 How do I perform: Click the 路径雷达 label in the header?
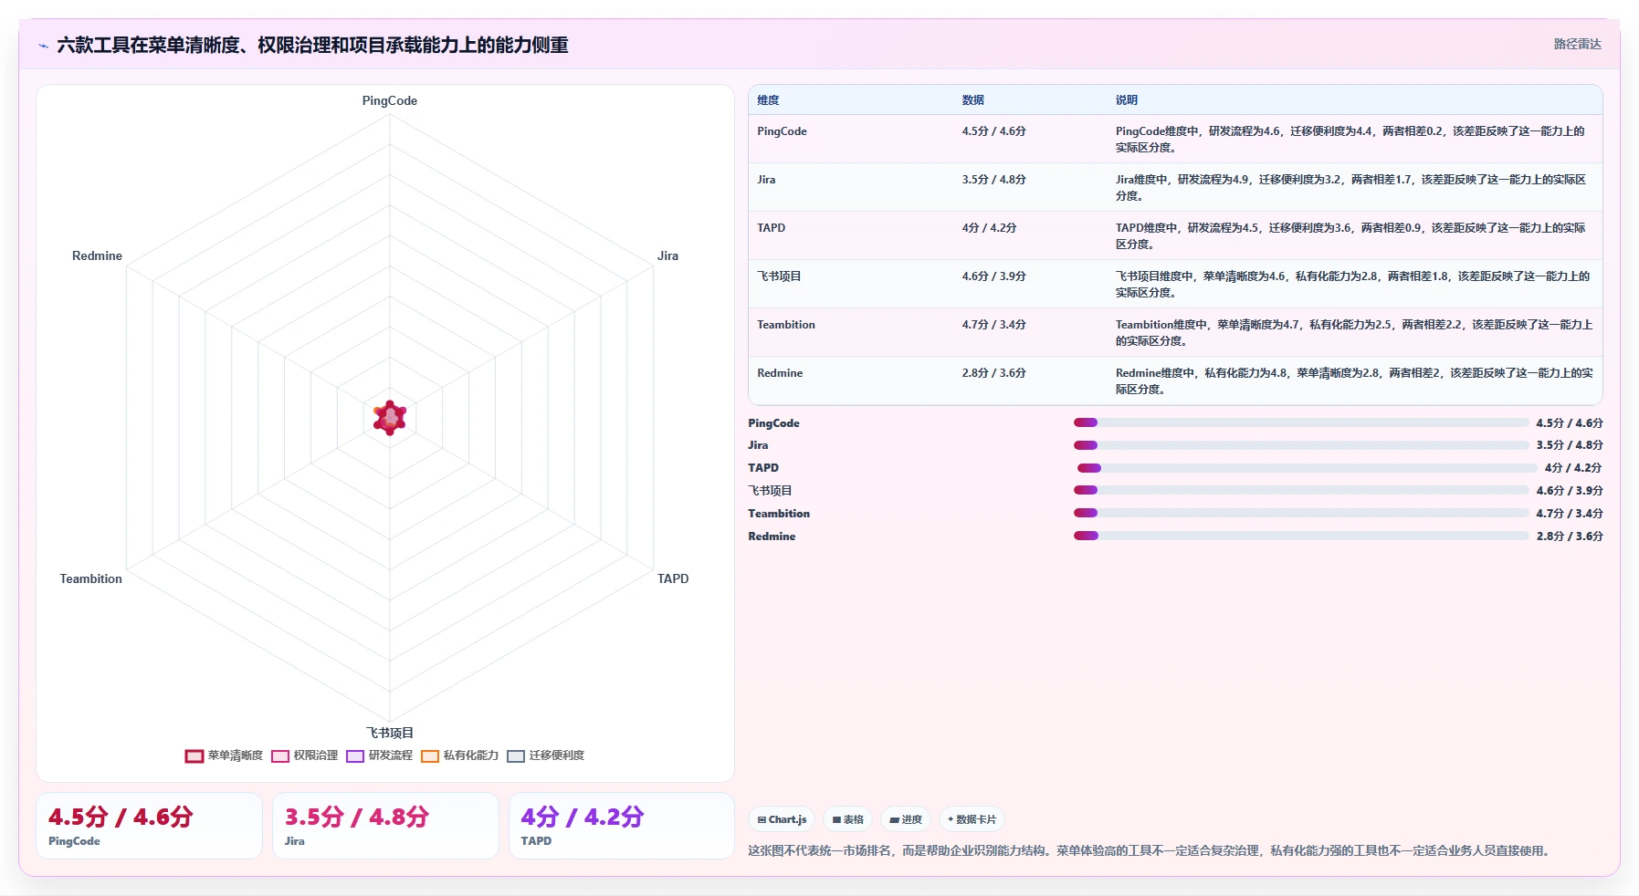(1577, 44)
